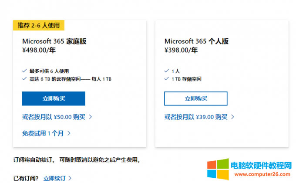Open the 或者按月以 ¥39.00 购买 link
296x183 pixels.
[x=196, y=117]
